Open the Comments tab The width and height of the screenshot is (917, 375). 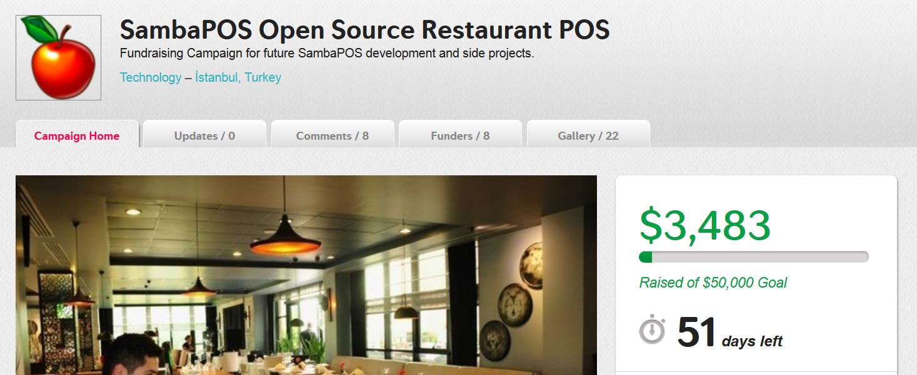coord(333,135)
